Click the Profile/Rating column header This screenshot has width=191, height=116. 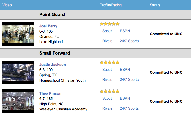tap(111, 5)
